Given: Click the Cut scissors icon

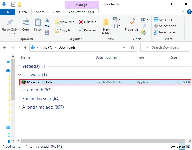Looking at the screenshot, I should [47, 20].
